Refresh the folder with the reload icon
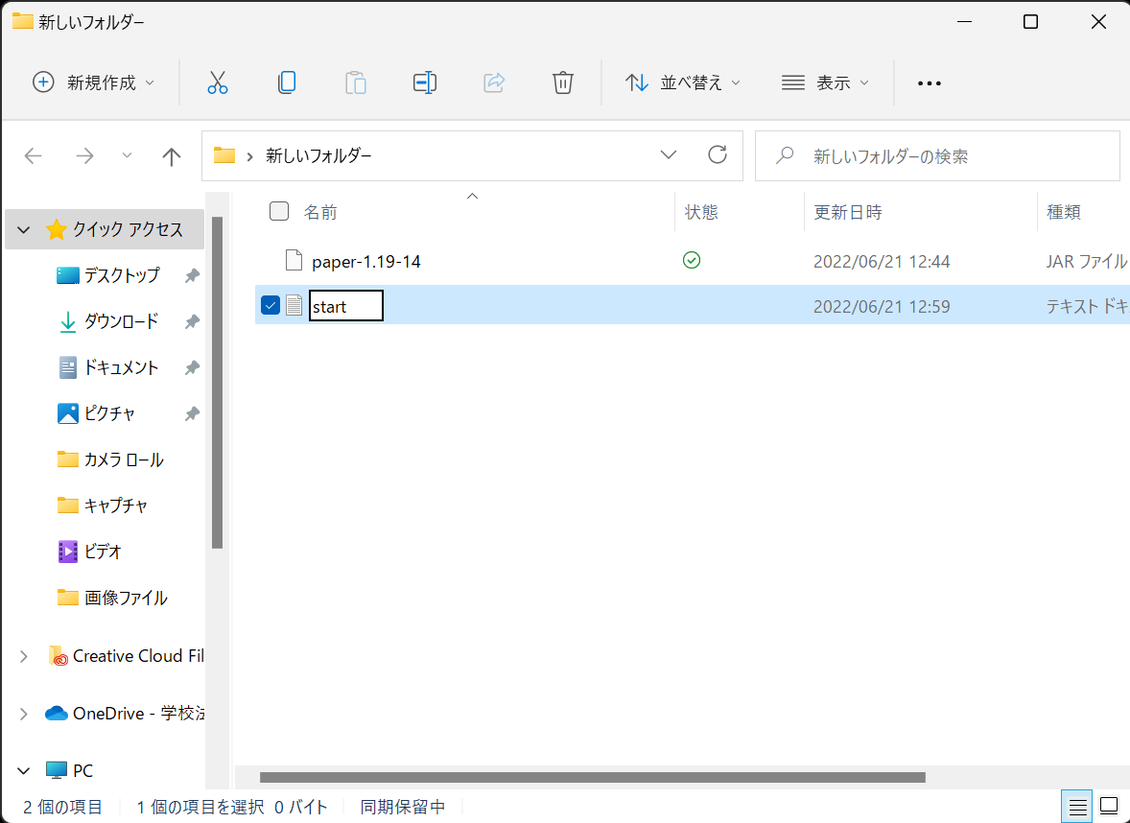1130x823 pixels. click(717, 155)
